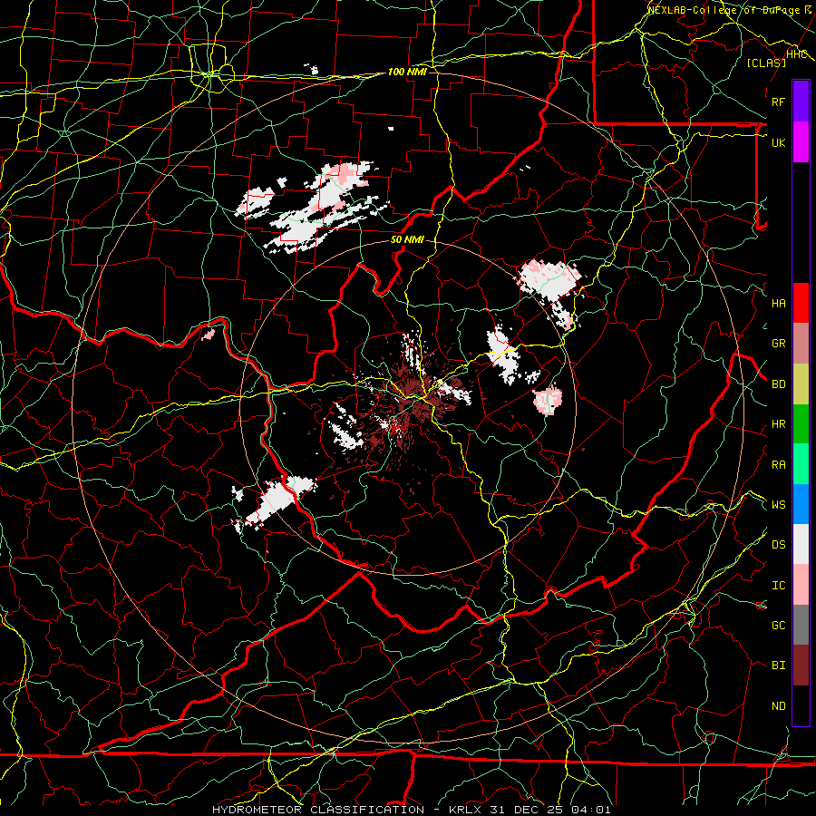Click the GC legend label
Image resolution: width=816 pixels, height=816 pixels.
coord(778,626)
